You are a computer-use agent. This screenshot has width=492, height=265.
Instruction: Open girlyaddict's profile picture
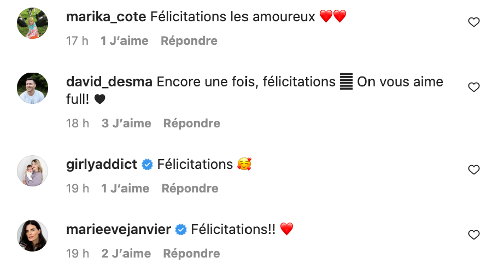(x=33, y=171)
